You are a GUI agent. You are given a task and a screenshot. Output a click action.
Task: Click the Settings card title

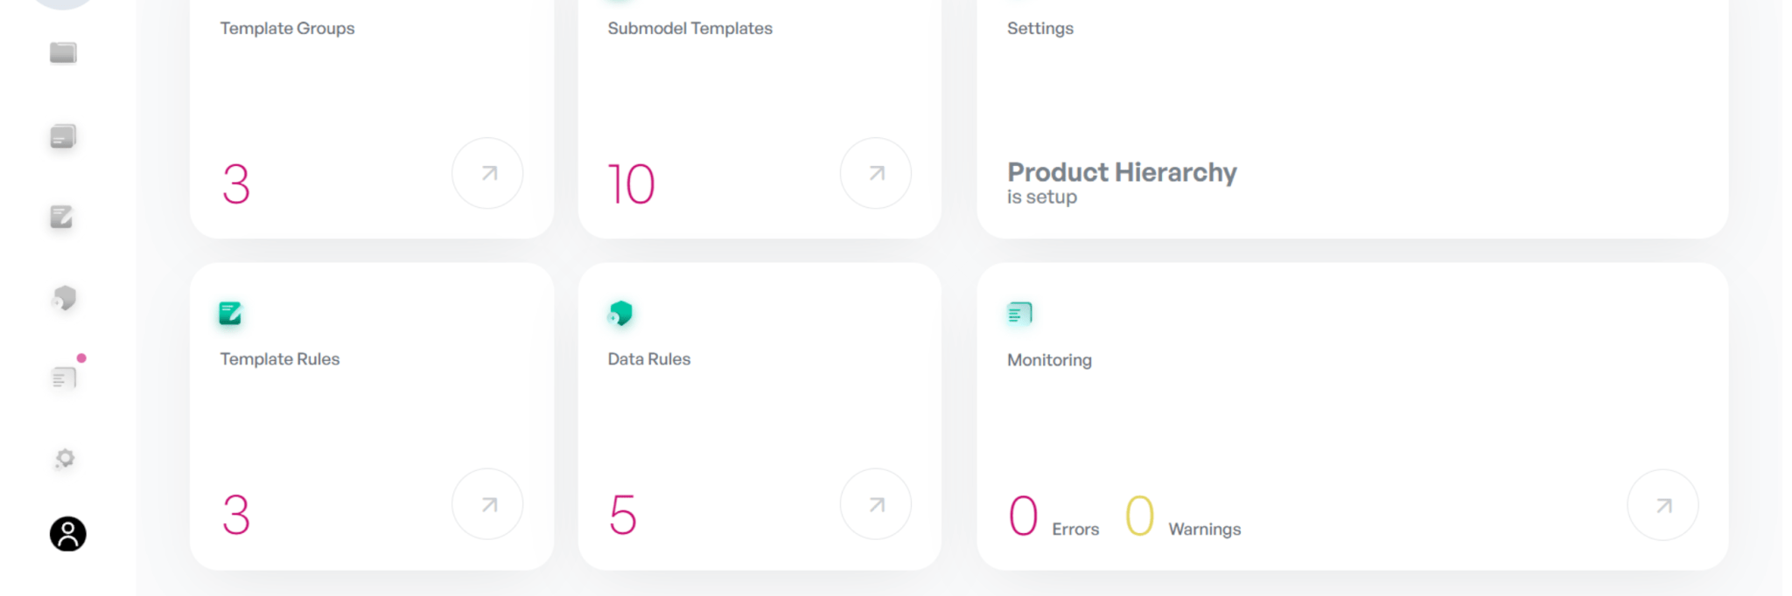click(1039, 28)
